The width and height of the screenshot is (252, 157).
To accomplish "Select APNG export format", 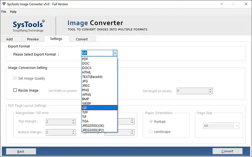I will point(99,95).
